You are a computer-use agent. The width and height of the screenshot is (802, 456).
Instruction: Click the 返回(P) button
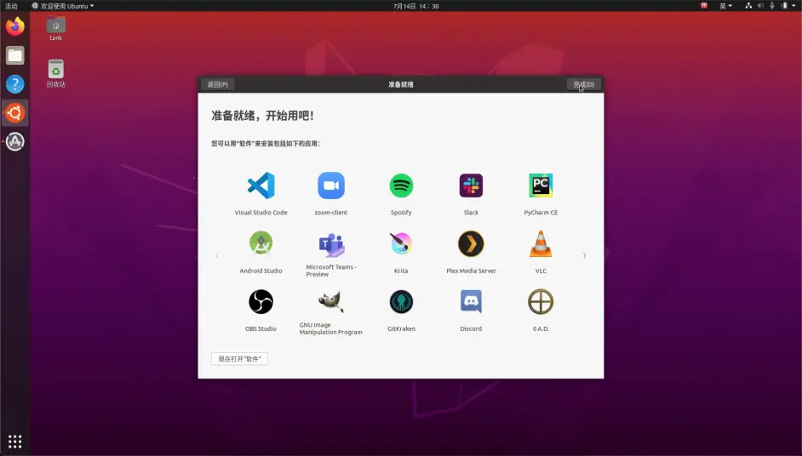pos(218,84)
